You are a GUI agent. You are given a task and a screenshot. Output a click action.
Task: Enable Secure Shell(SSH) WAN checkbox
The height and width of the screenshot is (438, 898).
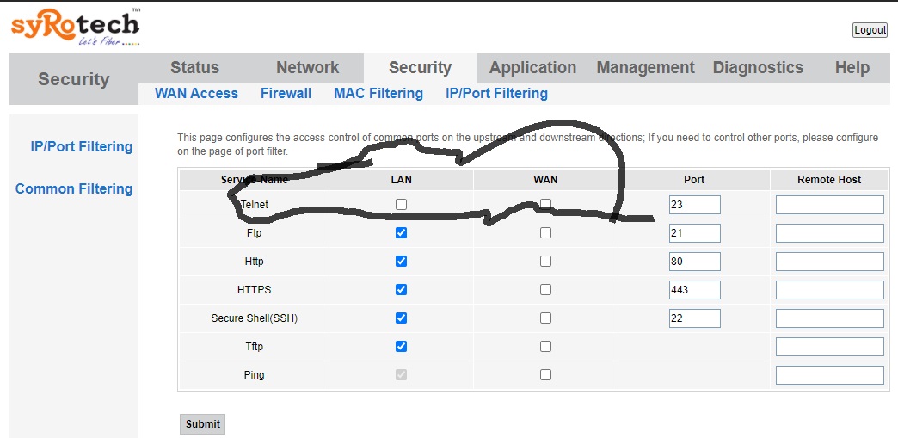546,318
